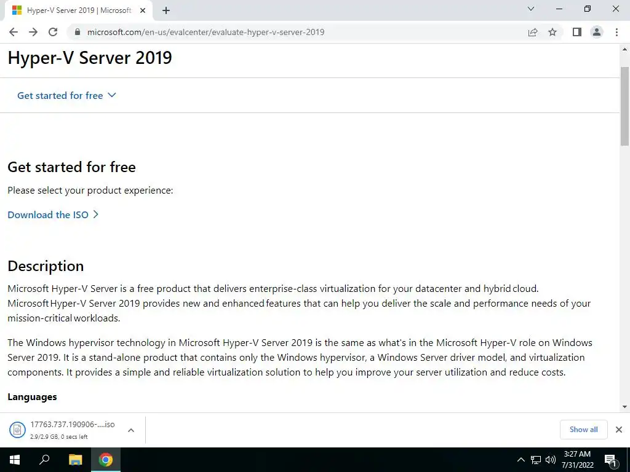Bookmark this page with the star icon
This screenshot has height=472, width=630.
coord(552,32)
